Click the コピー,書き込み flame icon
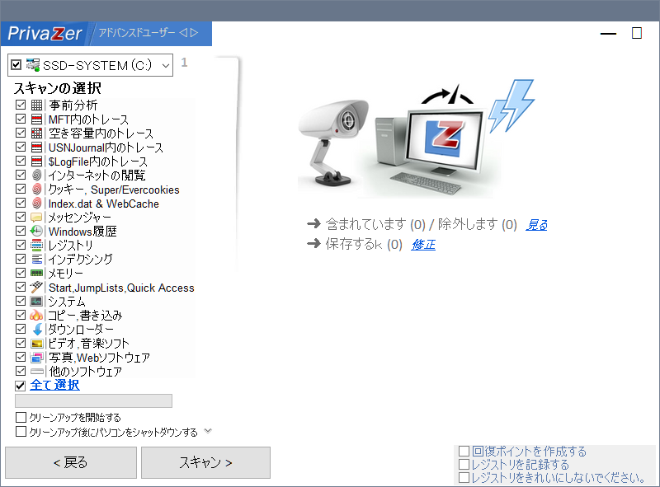This screenshot has width=660, height=487. (36, 315)
